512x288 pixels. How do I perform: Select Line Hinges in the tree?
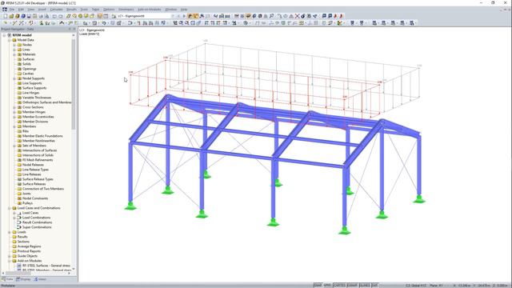click(30, 93)
